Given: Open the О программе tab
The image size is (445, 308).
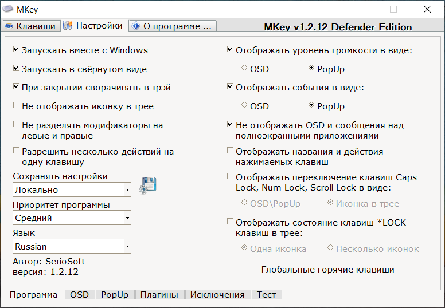Looking at the screenshot, I should click(x=173, y=26).
